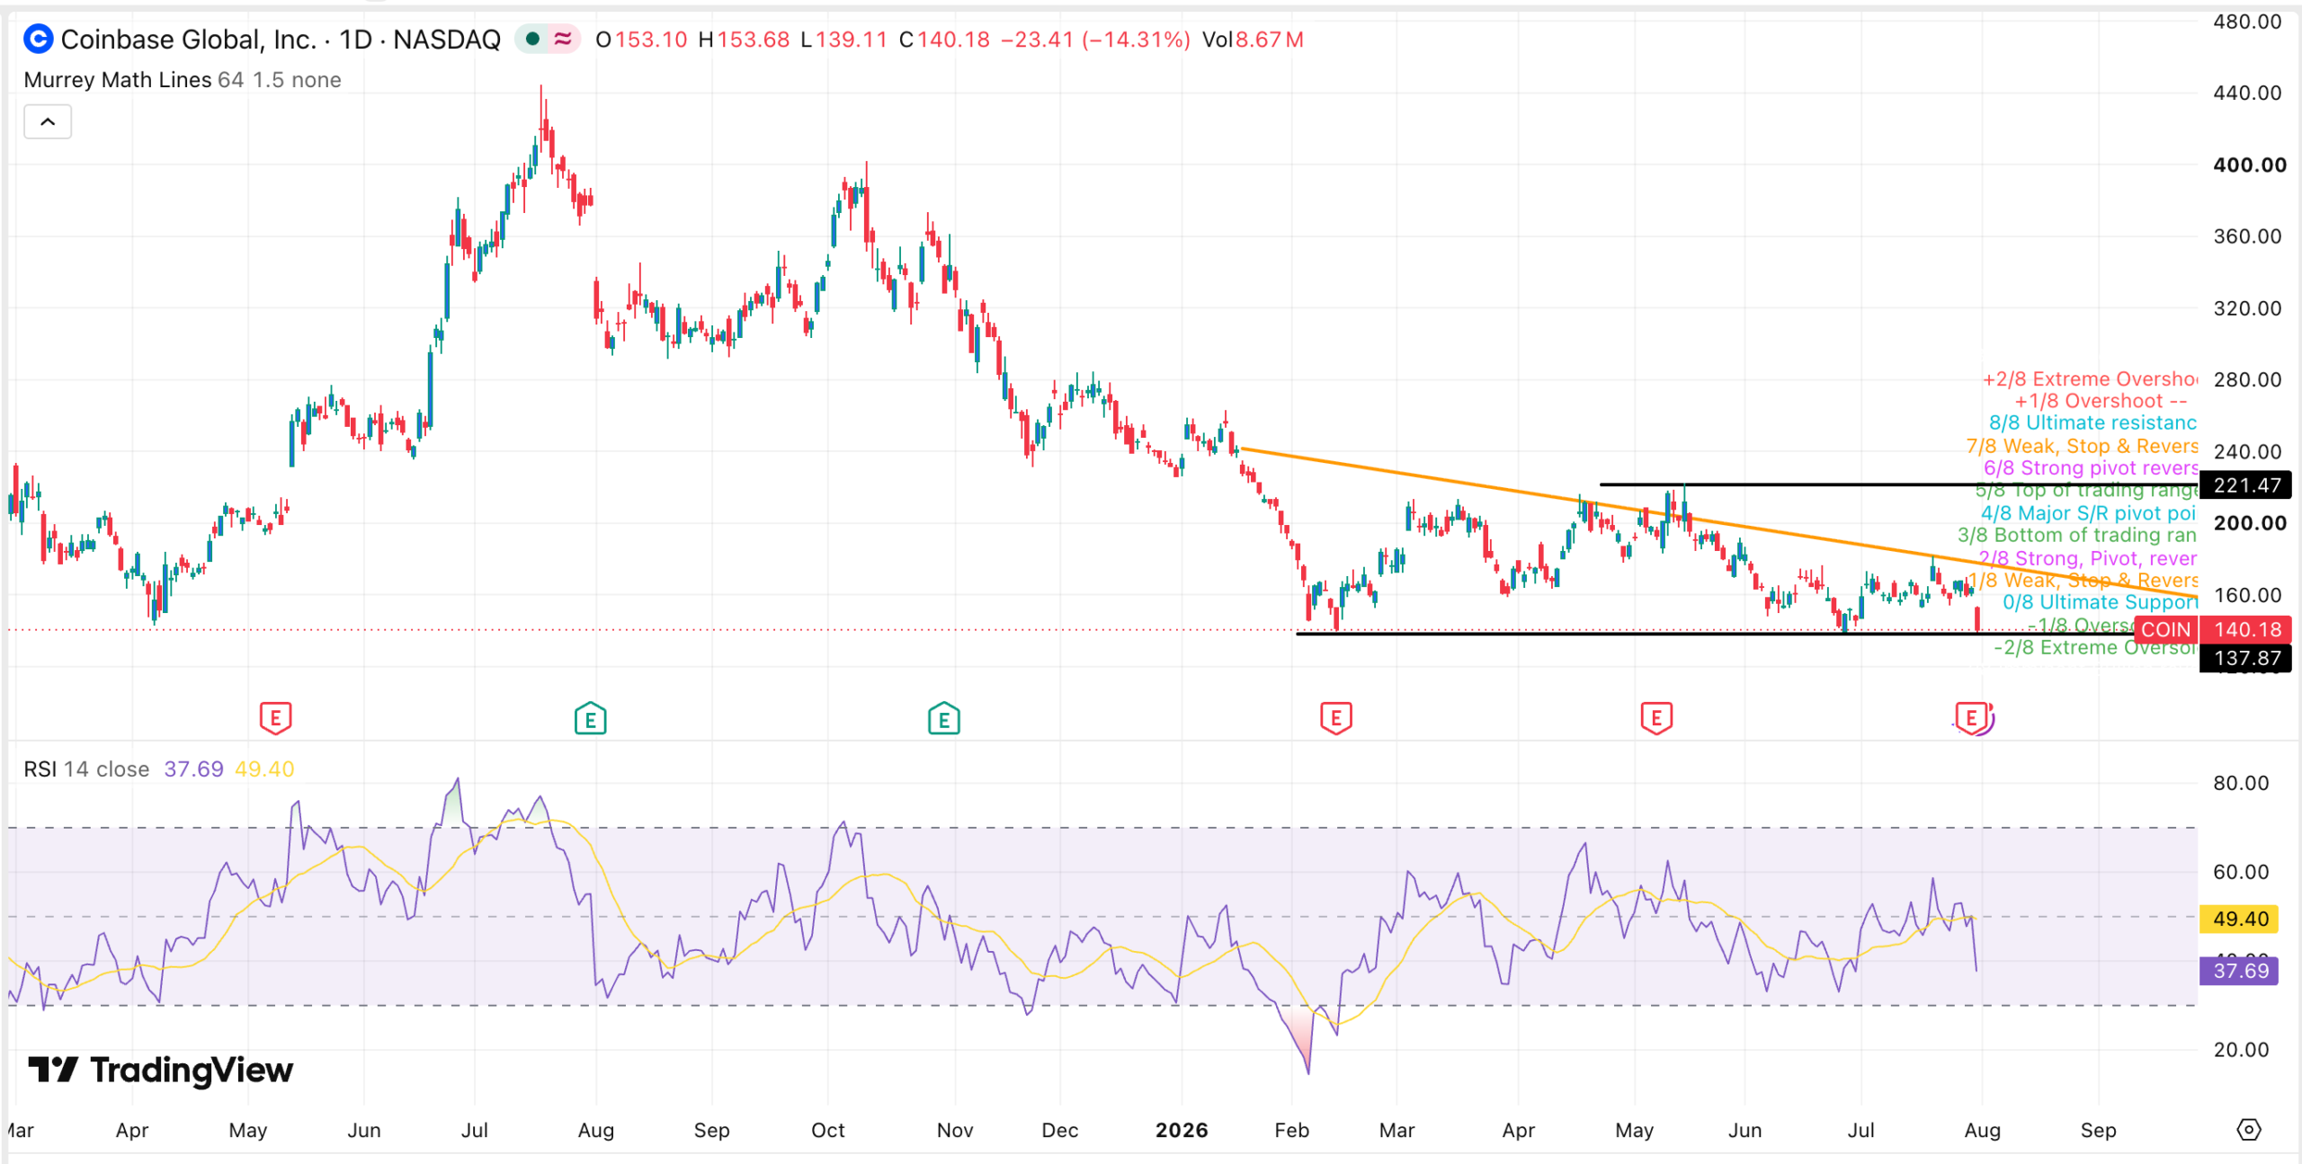Viewport: 2302px width, 1164px height.
Task: Collapse the indicator legend with the chevron button
Action: coord(48,121)
